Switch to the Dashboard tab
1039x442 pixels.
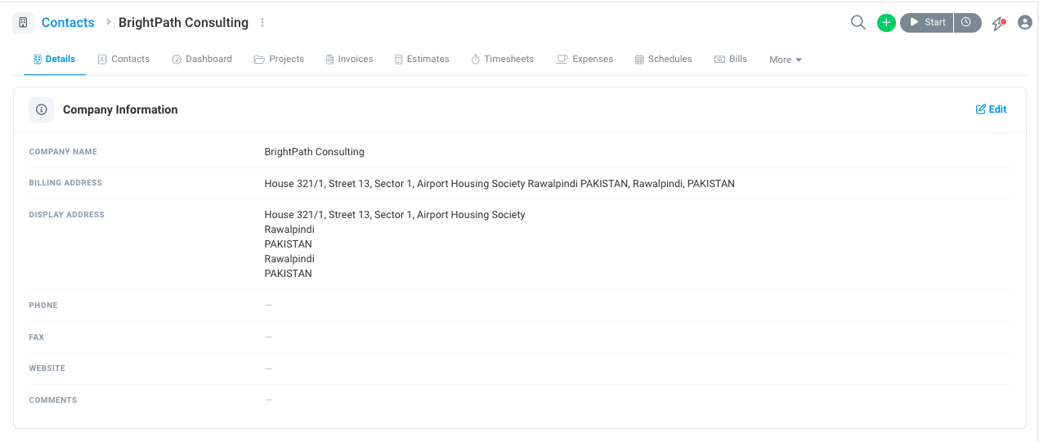point(202,59)
